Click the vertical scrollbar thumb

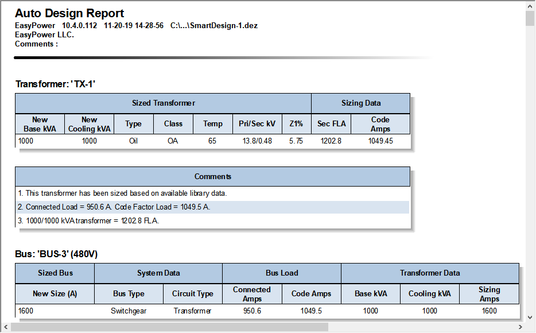tap(530, 18)
